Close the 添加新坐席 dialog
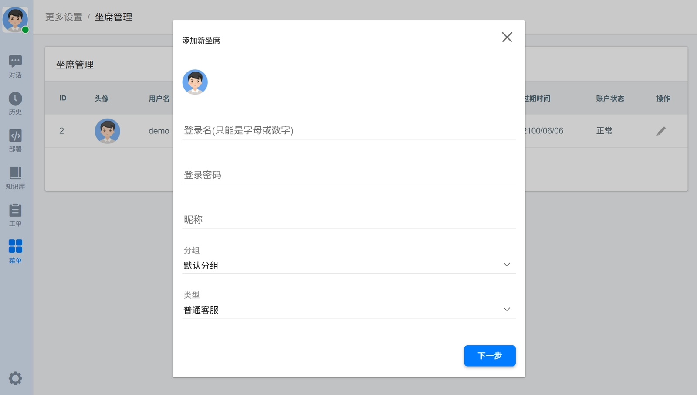The image size is (697, 395). (x=507, y=37)
